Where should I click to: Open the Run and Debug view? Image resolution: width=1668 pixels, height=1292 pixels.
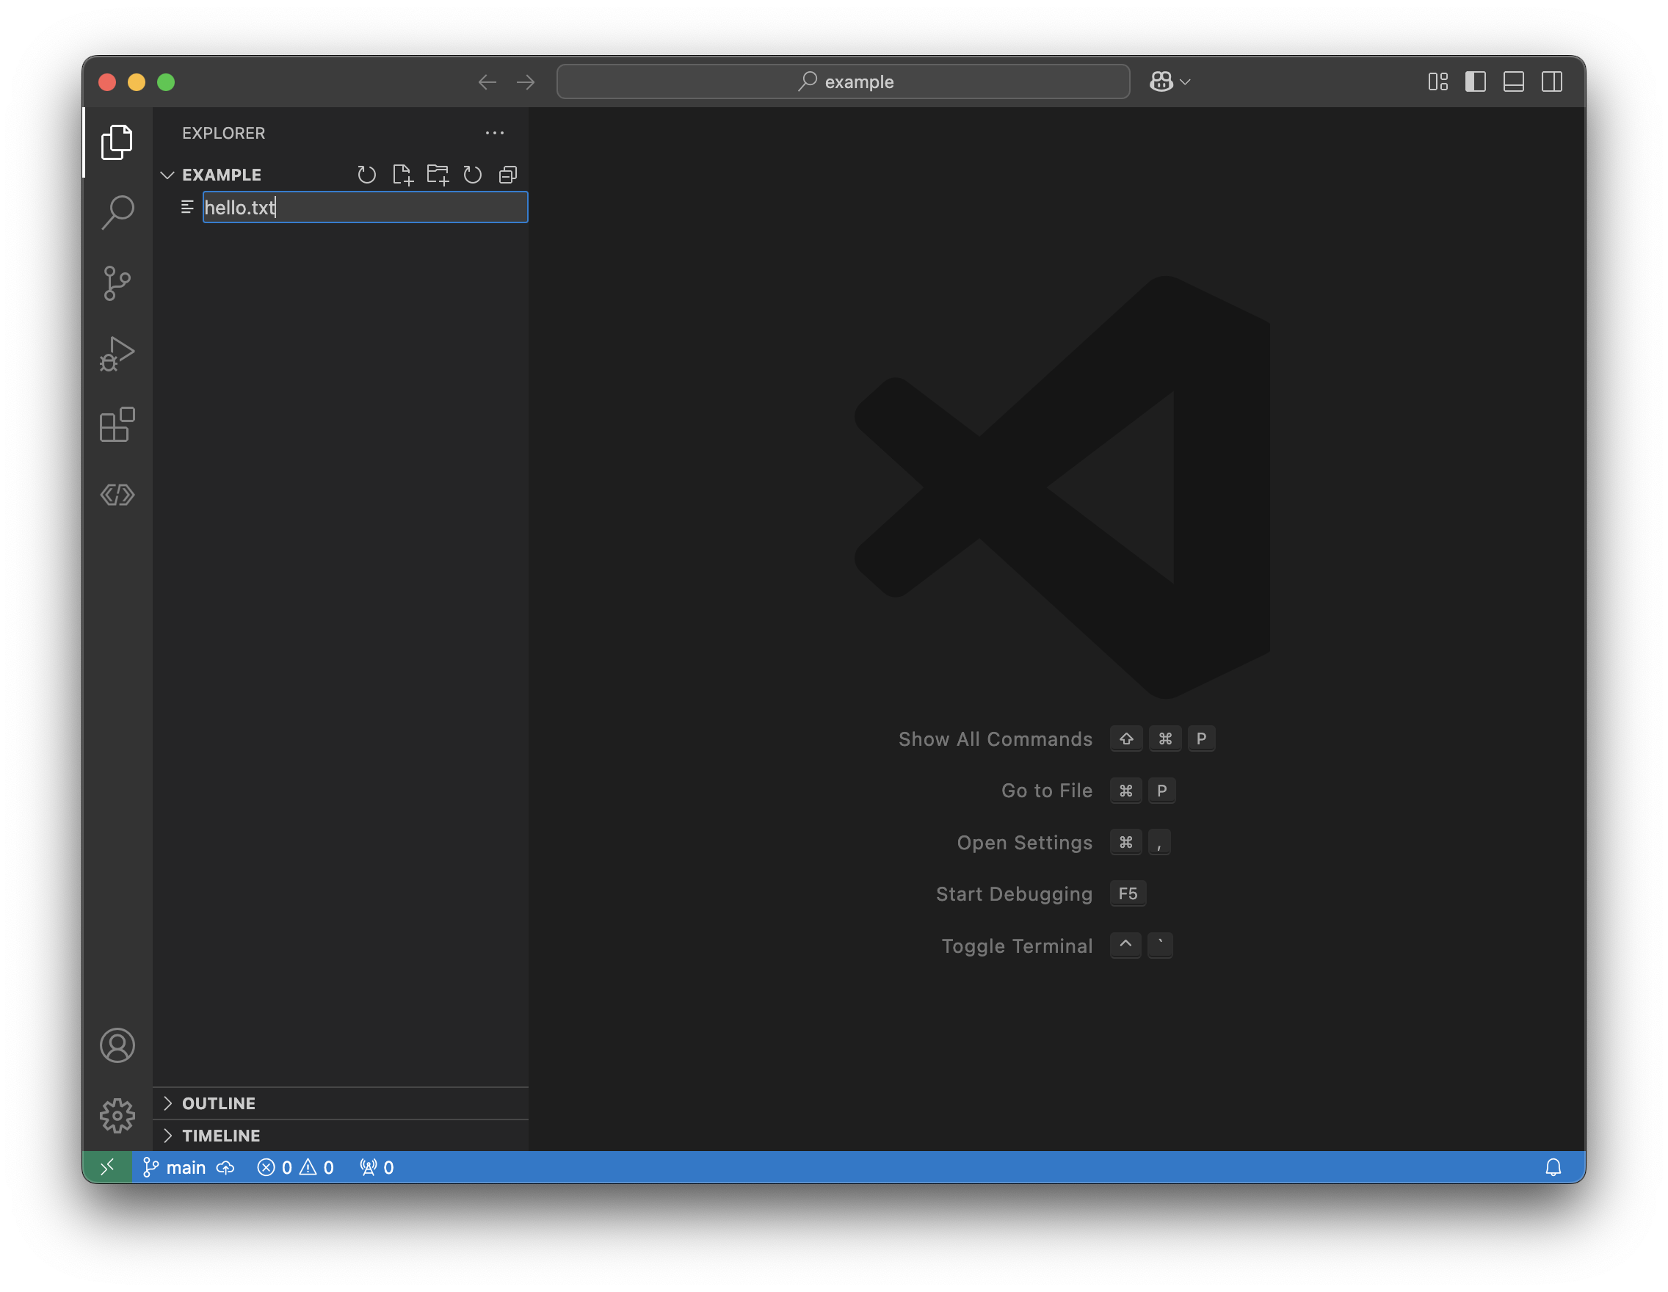coord(117,355)
